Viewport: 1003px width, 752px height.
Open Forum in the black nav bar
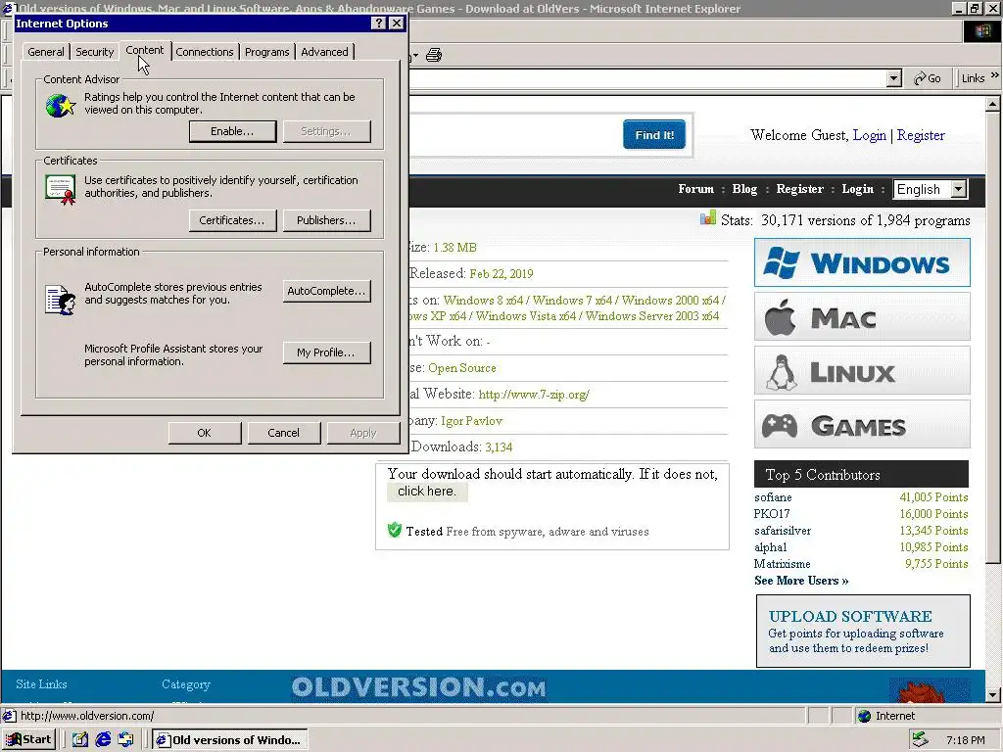point(696,189)
